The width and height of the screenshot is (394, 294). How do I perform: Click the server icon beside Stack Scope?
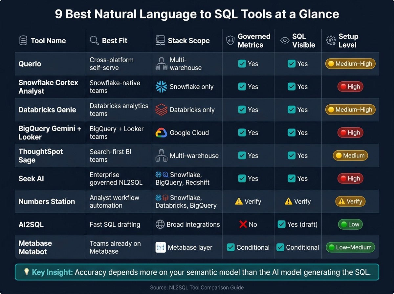pos(160,41)
